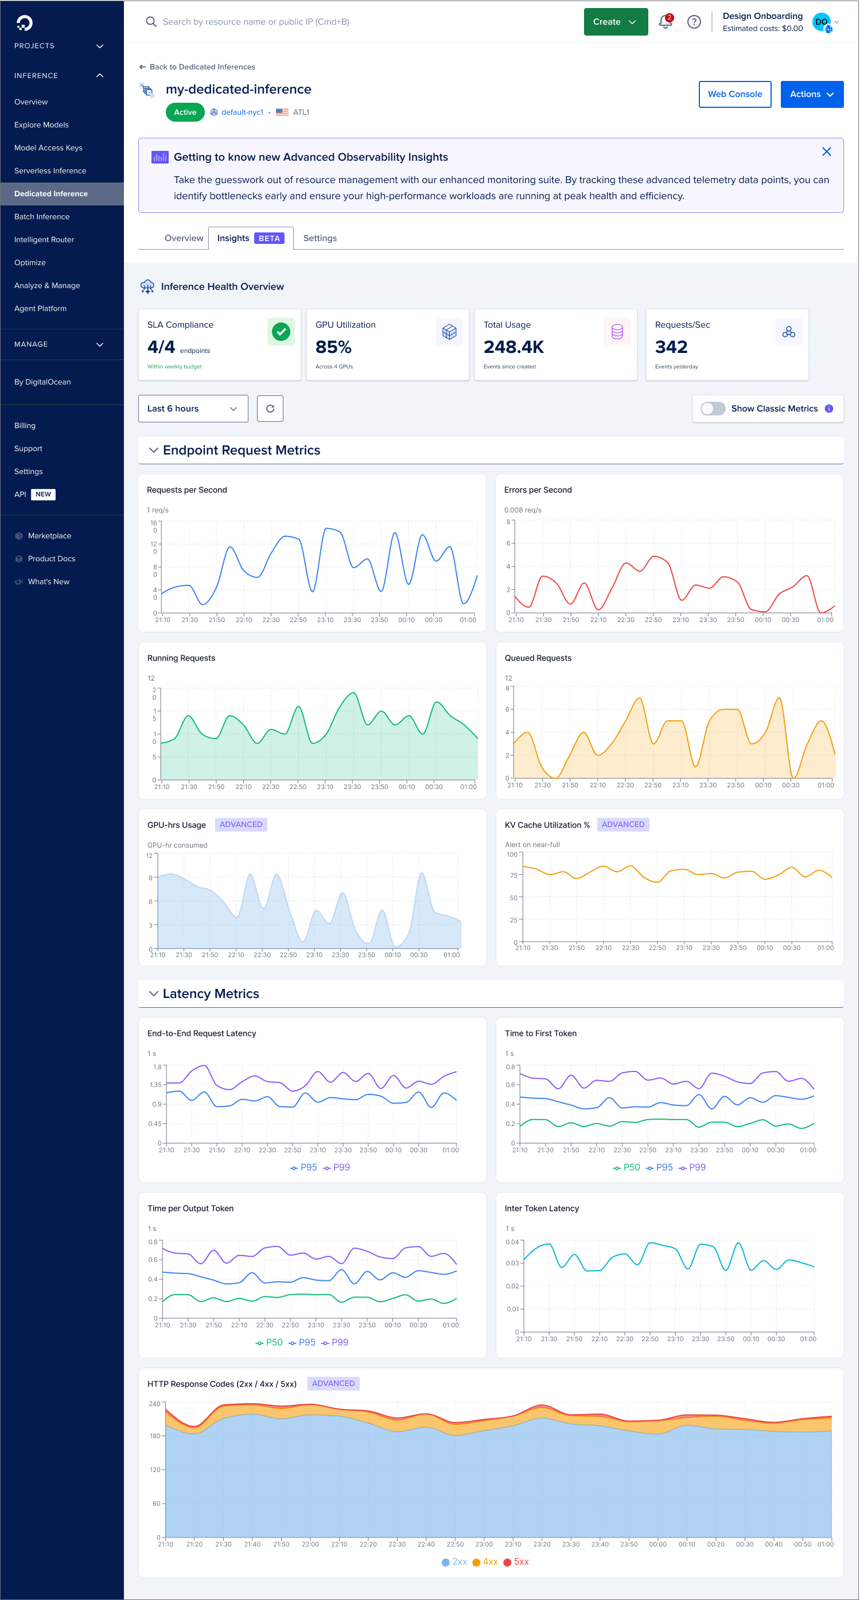Open Batch Inference in the sidebar
Screen dimensions: 860x1600
[x=42, y=217]
